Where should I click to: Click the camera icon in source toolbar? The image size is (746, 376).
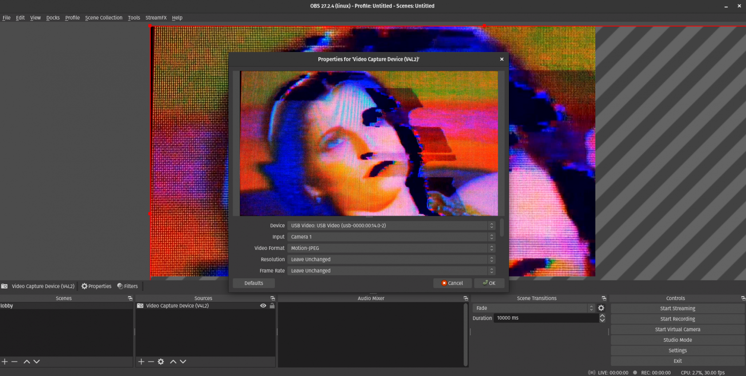pyautogui.click(x=4, y=286)
